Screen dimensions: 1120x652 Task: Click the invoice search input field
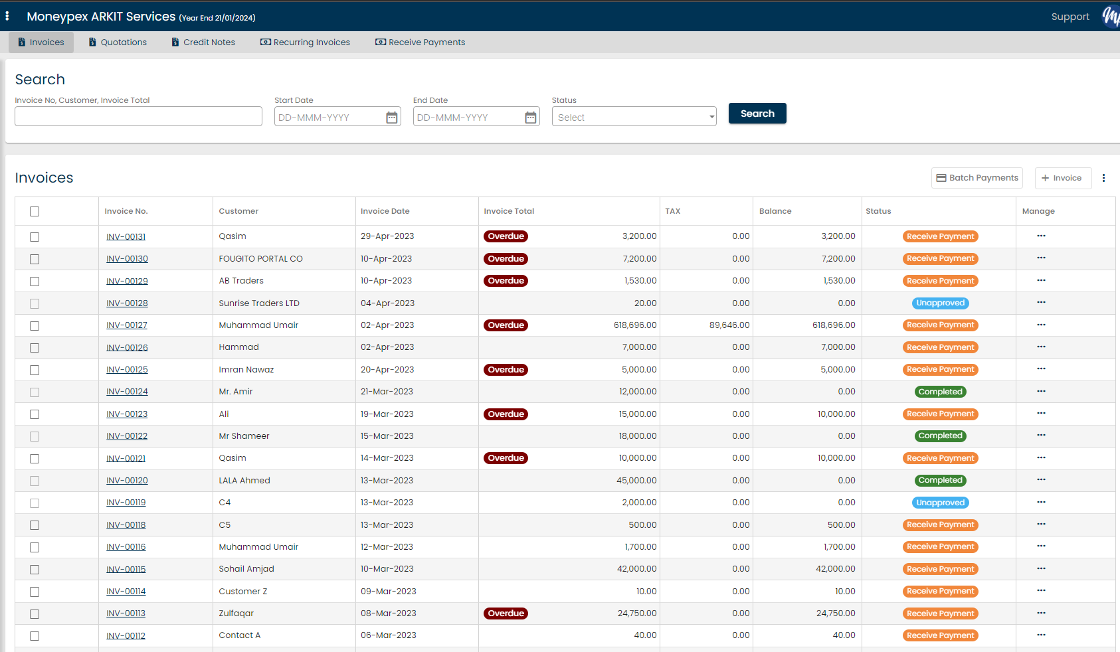[x=138, y=116]
